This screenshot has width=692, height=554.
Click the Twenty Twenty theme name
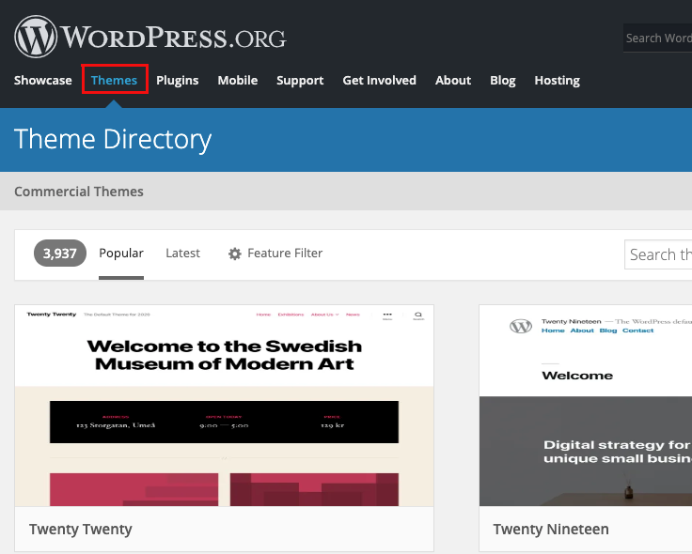point(81,529)
